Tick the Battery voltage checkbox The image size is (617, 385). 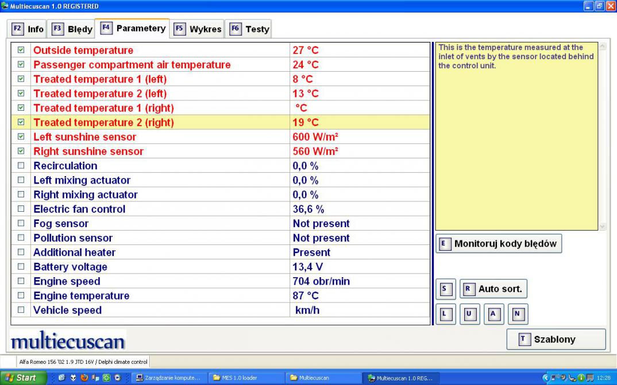point(21,267)
